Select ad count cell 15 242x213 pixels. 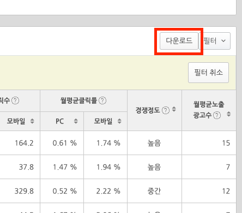pyautogui.click(x=226, y=143)
